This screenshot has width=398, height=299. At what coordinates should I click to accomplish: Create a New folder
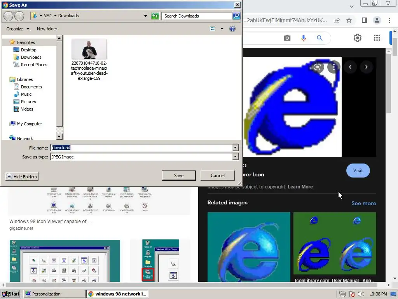[47, 29]
